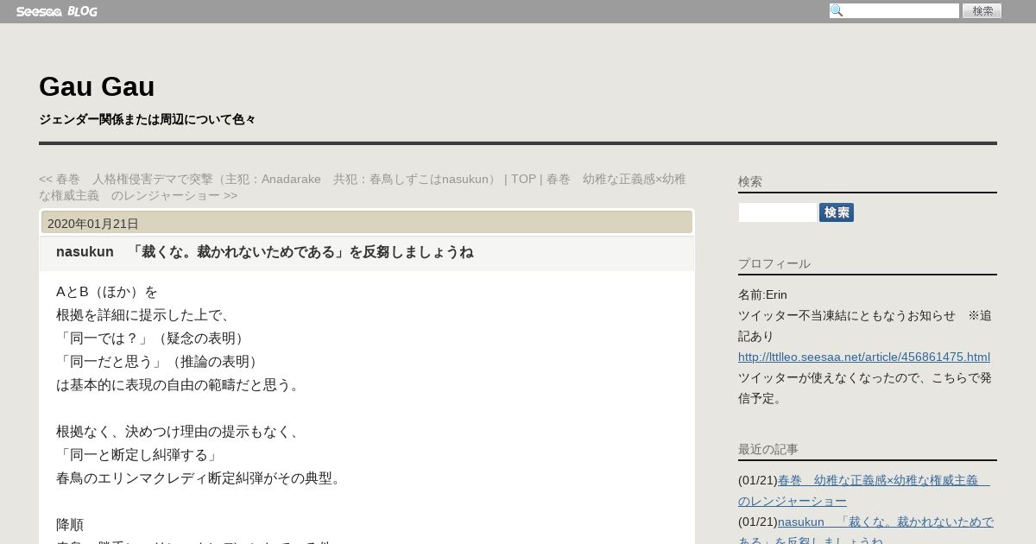
Task: Open next article 春巻 幼稚な正義感×幼稚な権威主義
Action: click(x=363, y=187)
